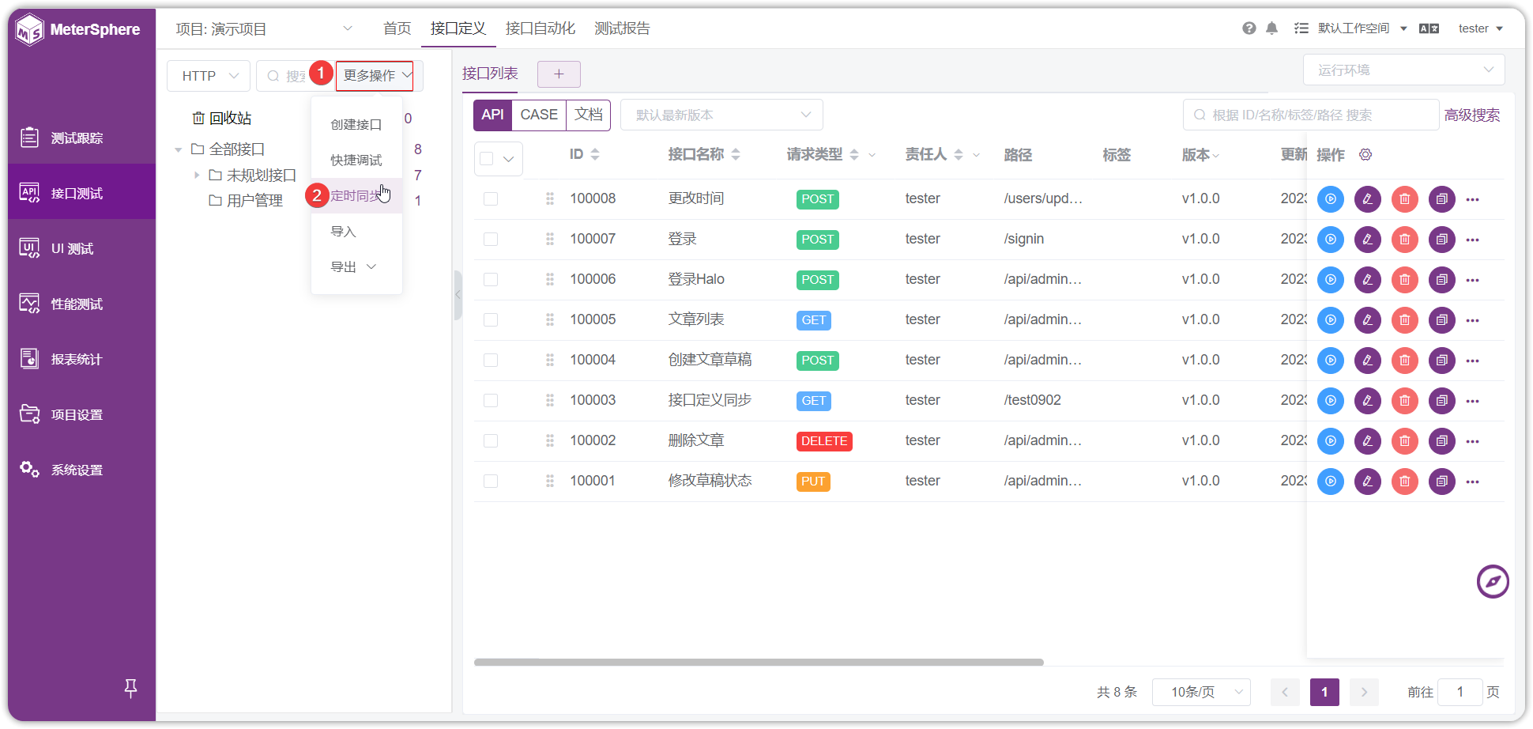This screenshot has width=1533, height=729.
Task: Tick the checkbox for interface 100001
Action: (x=491, y=482)
